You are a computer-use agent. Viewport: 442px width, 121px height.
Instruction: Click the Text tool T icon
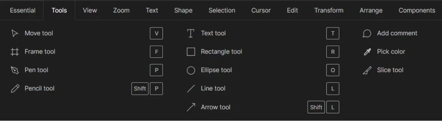tap(191, 33)
